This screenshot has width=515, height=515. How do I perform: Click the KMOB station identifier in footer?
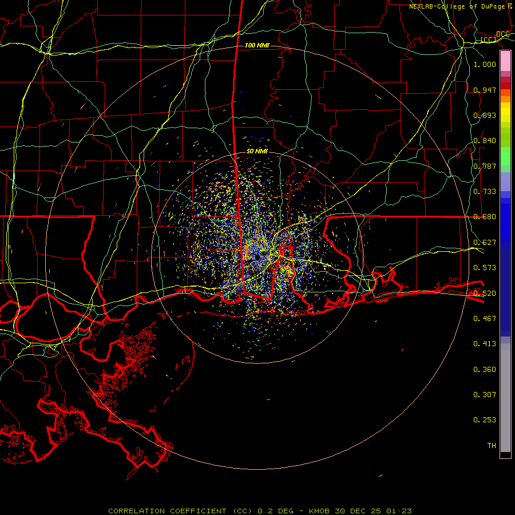[x=320, y=511]
